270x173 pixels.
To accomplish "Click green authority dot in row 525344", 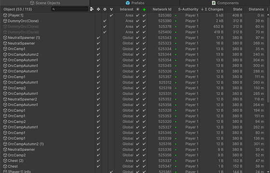I will [175, 55].
